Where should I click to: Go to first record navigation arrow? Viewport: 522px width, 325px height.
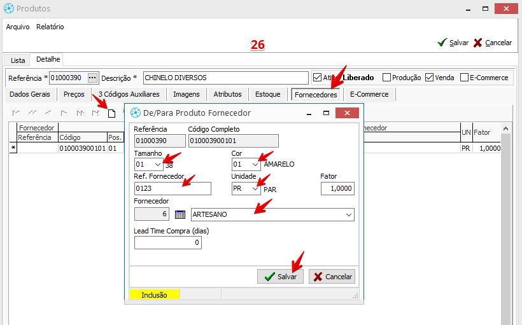coord(17,113)
